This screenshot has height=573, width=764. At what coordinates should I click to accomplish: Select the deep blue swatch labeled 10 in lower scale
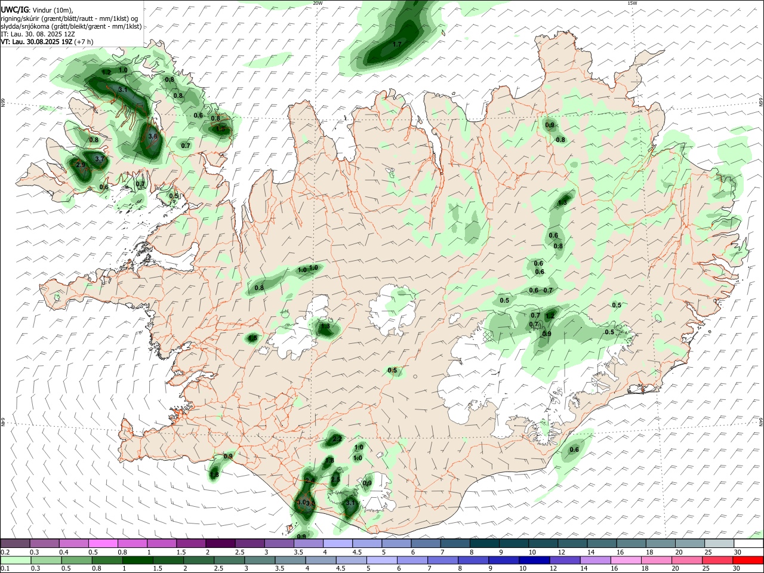534,560
